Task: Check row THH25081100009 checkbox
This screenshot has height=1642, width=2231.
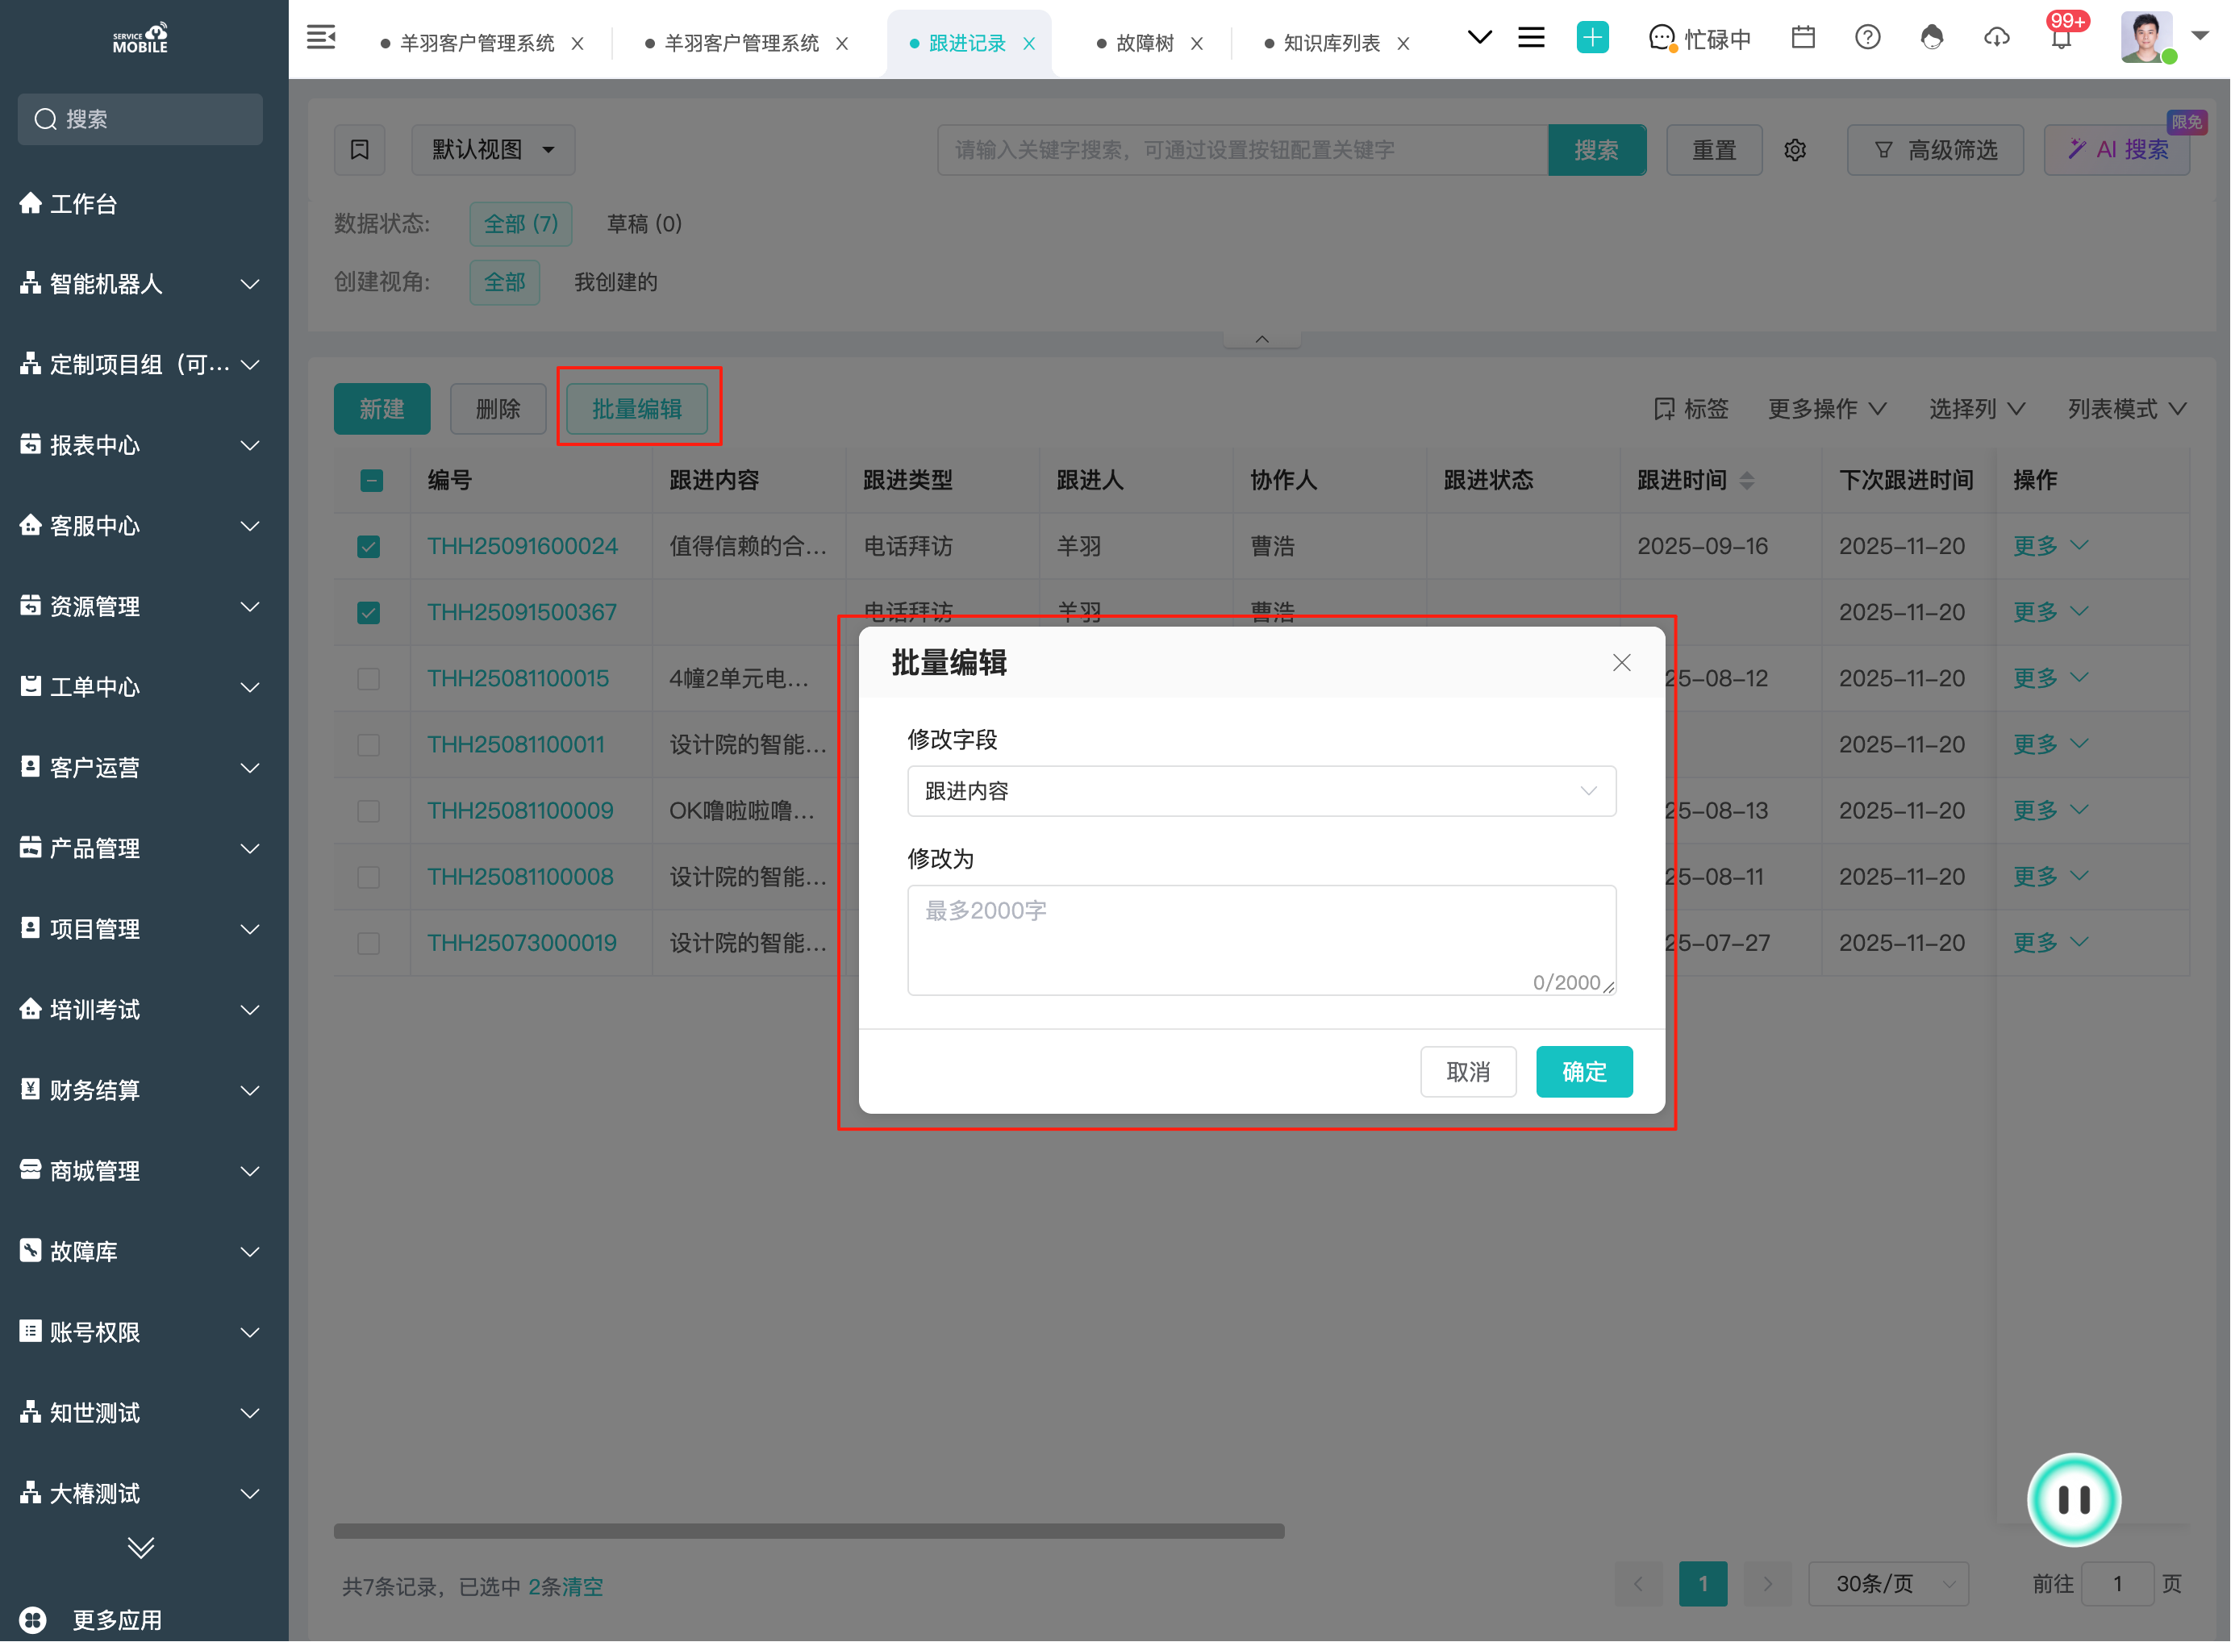Action: click(x=368, y=811)
